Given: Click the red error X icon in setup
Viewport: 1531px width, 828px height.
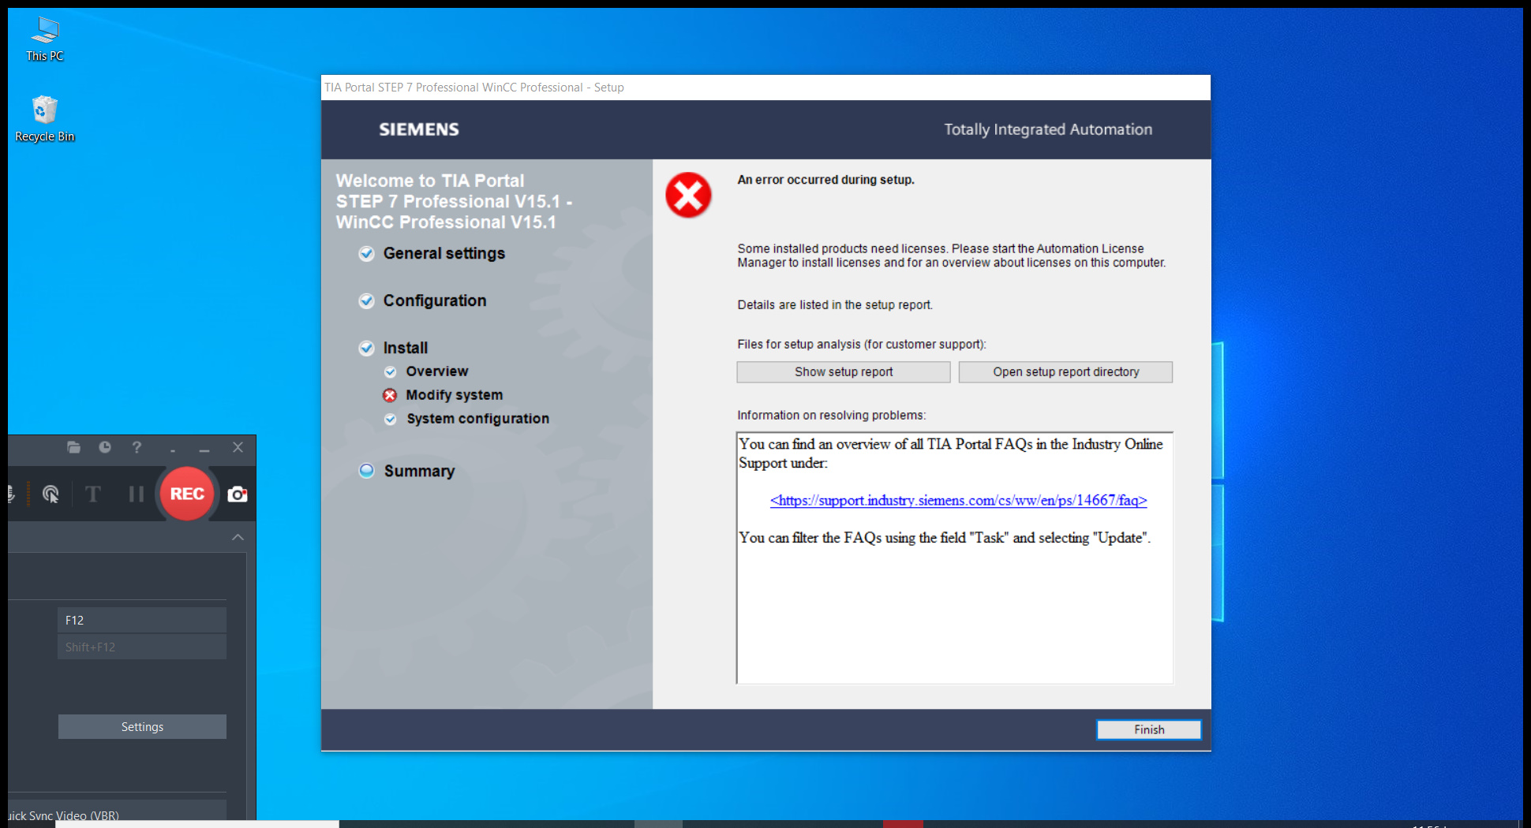Looking at the screenshot, I should click(x=688, y=195).
